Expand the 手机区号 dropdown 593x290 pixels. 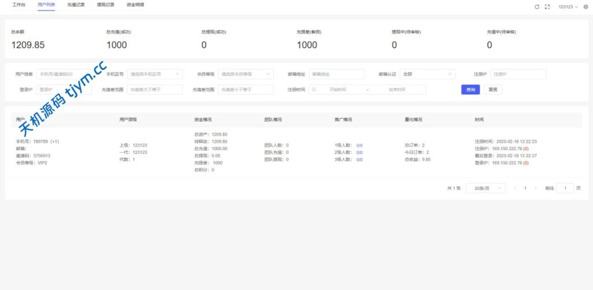(x=155, y=74)
